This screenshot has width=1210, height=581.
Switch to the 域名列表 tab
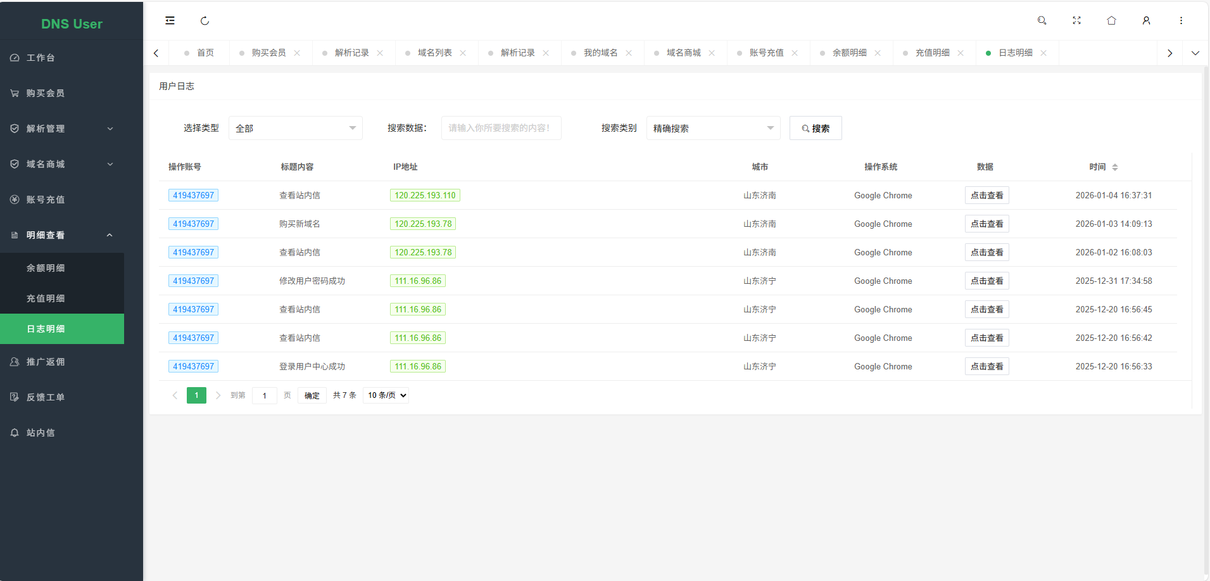tap(434, 53)
